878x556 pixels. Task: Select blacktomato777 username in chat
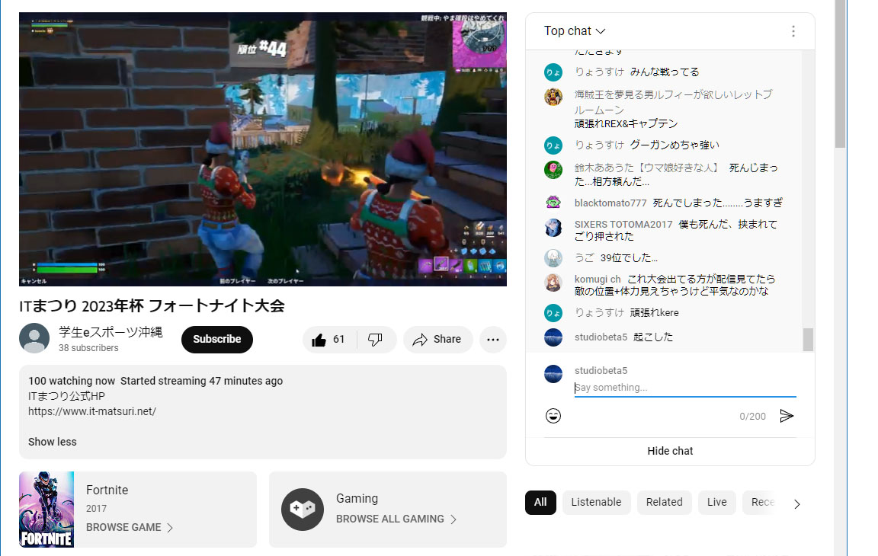tap(610, 203)
